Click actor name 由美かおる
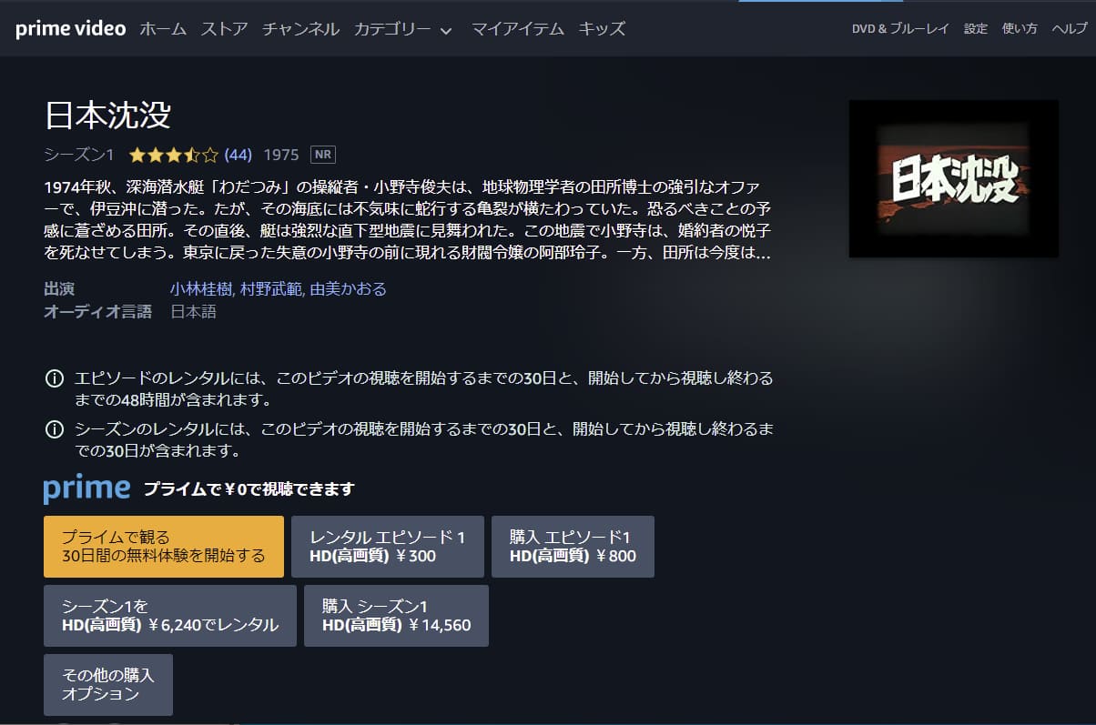The height and width of the screenshot is (725, 1096). coord(349,288)
